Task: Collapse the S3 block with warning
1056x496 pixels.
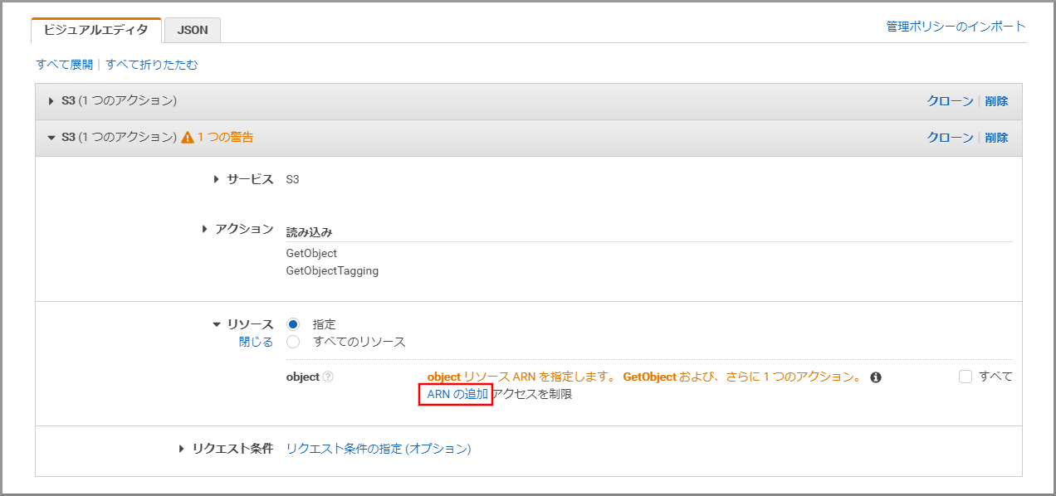Action: pos(51,138)
